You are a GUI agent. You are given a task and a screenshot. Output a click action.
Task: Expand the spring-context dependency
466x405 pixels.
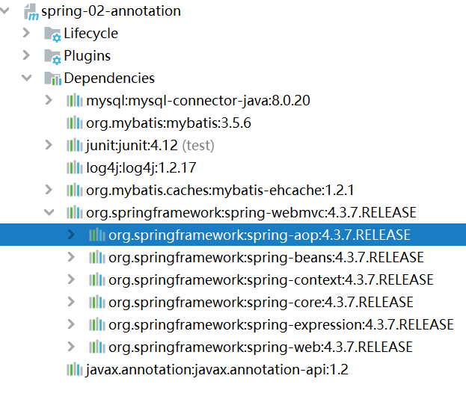pyautogui.click(x=71, y=279)
